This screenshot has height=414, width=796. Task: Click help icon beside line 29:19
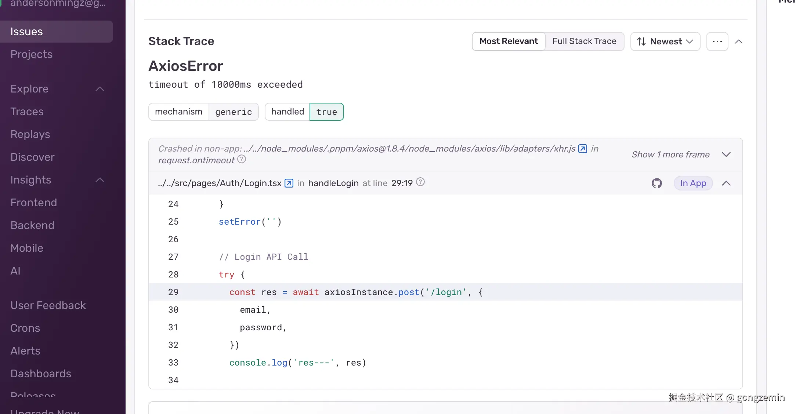[420, 182]
